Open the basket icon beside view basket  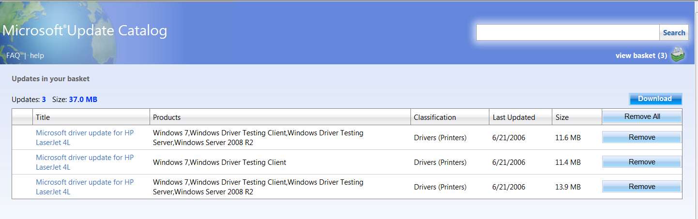pos(678,55)
